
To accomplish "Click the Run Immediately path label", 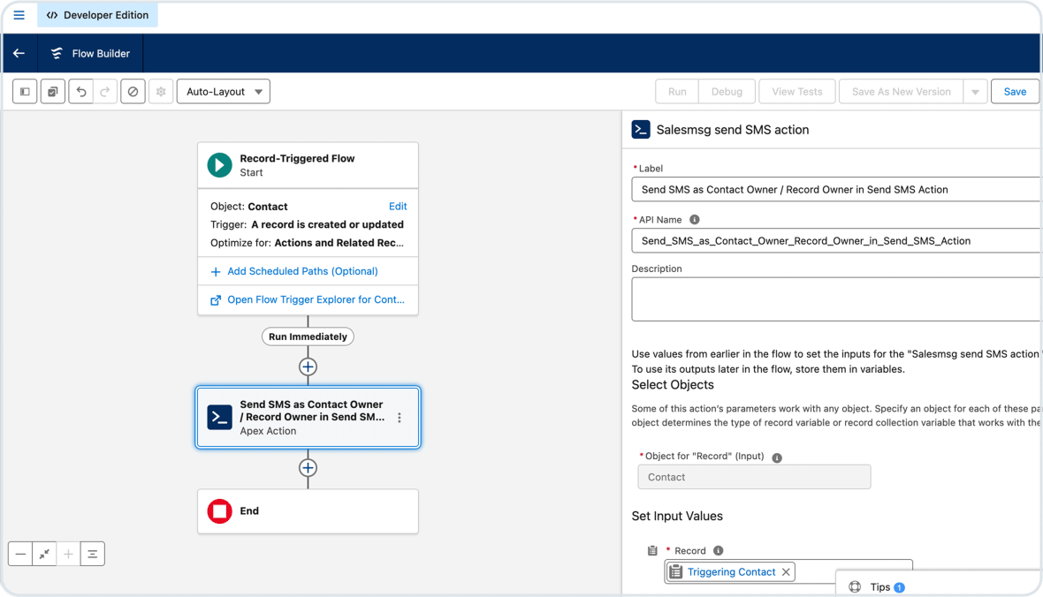I will click(308, 336).
